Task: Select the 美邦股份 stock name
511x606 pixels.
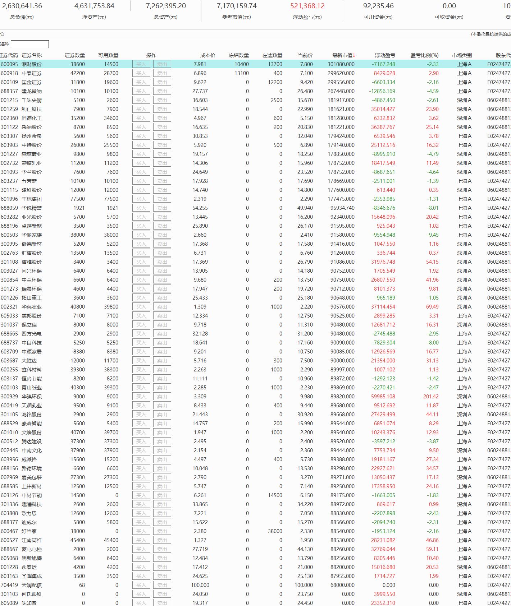Action: 32,316
